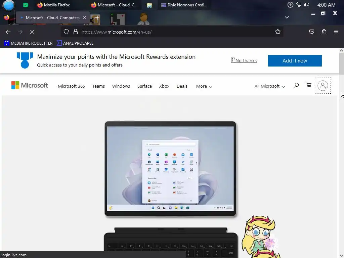The height and width of the screenshot is (258, 344).
Task: Open the Windows nav item
Action: point(121,86)
